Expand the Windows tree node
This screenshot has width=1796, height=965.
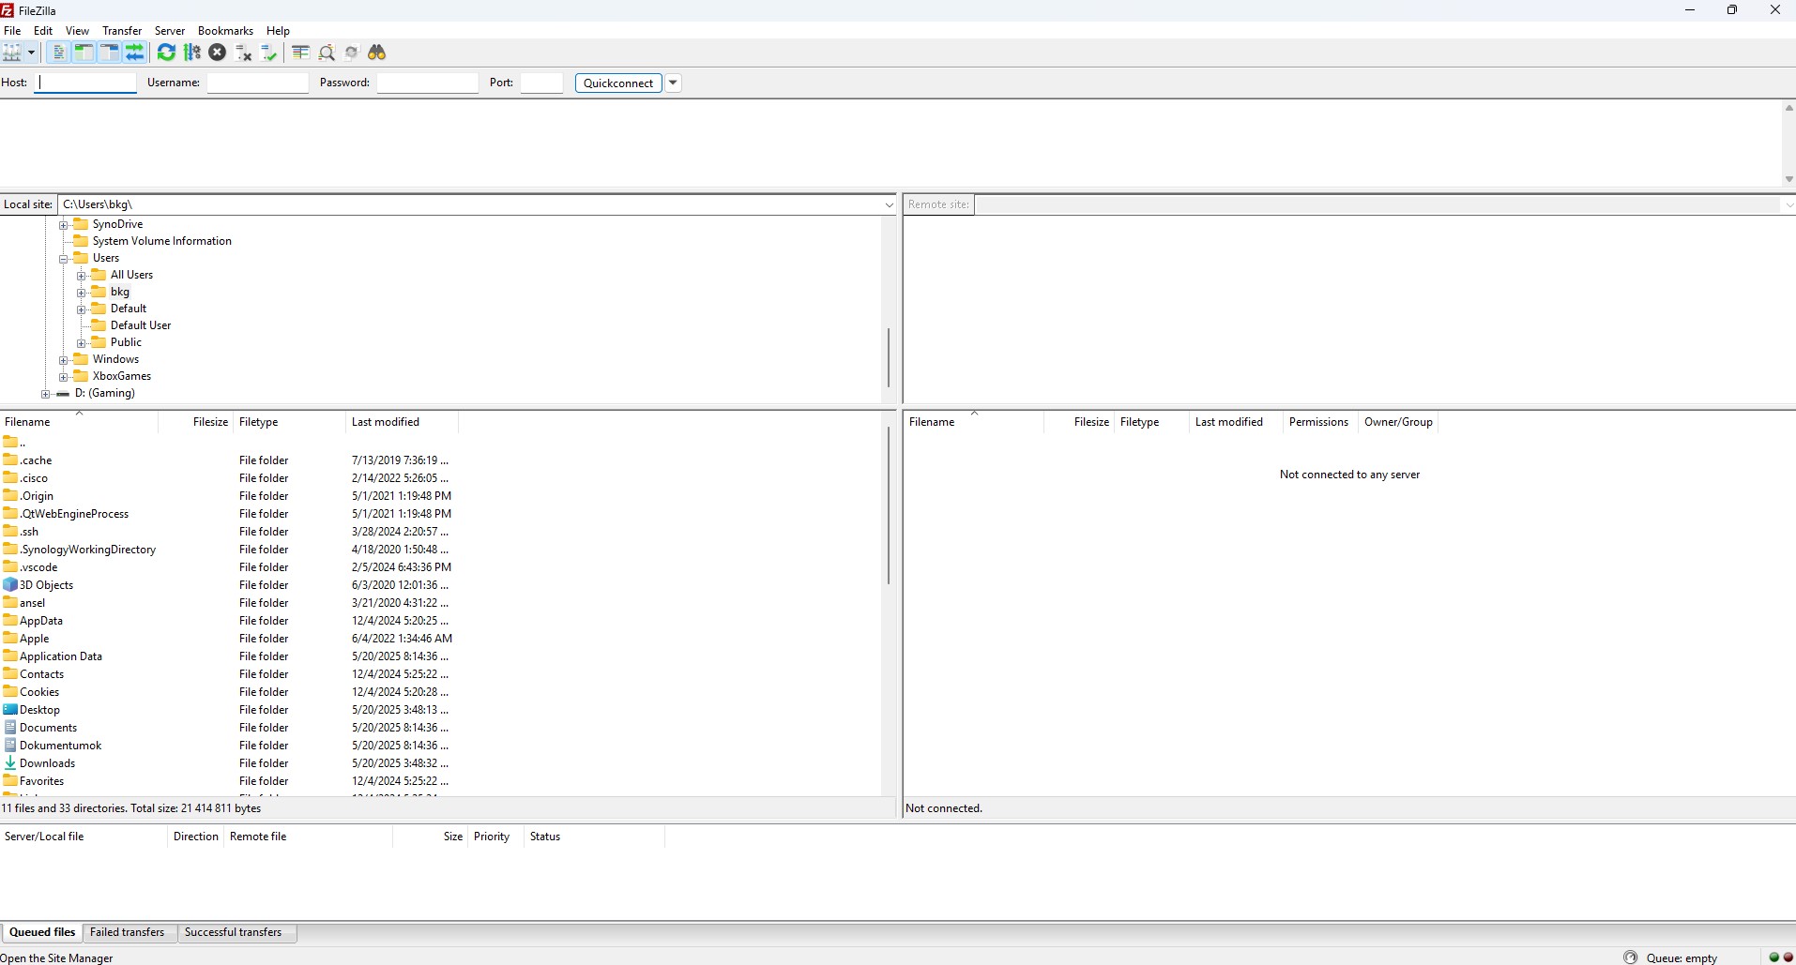coord(64,360)
